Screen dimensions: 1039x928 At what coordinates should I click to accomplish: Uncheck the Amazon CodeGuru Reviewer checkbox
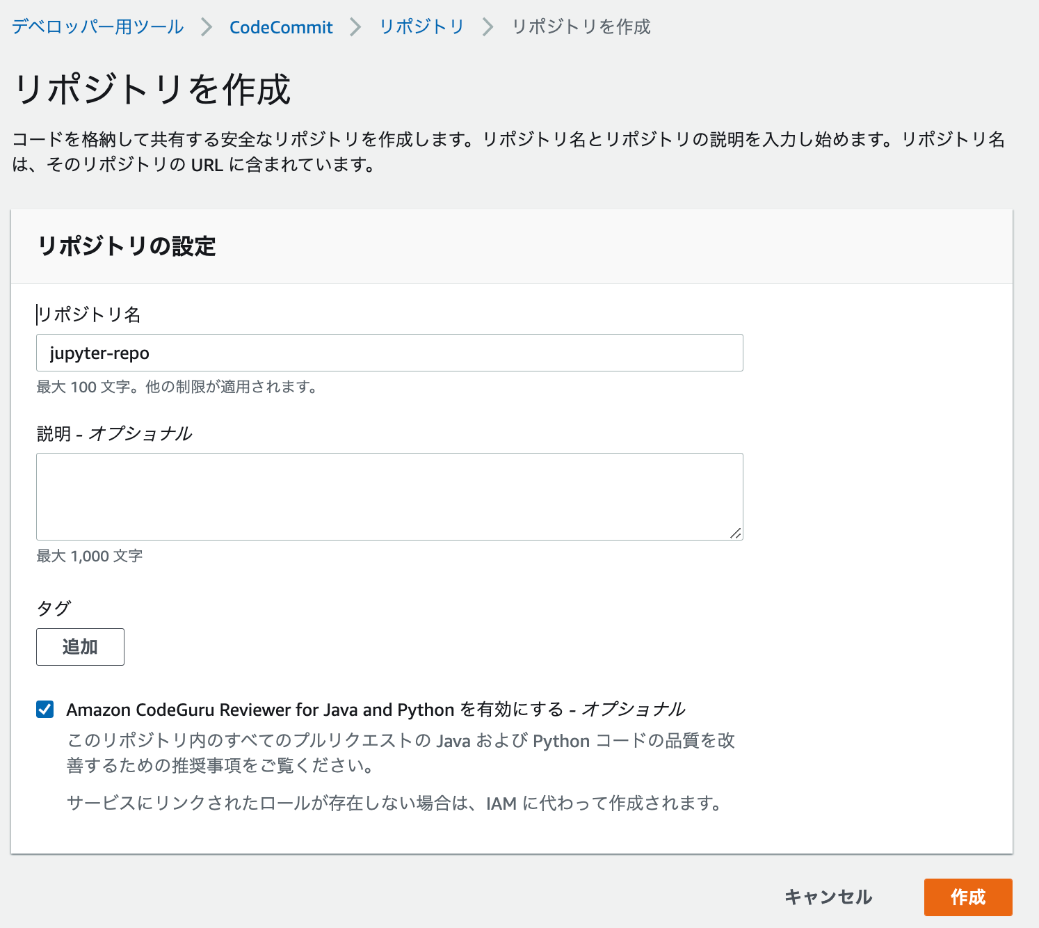[45, 710]
